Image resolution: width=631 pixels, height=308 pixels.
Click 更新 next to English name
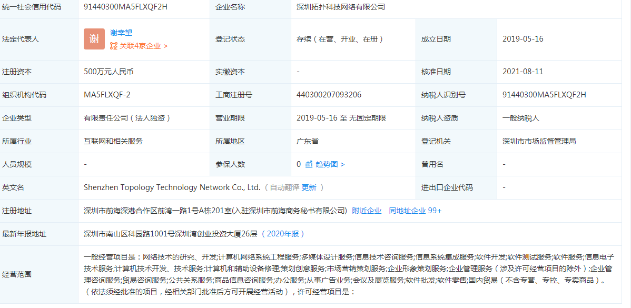click(309, 187)
